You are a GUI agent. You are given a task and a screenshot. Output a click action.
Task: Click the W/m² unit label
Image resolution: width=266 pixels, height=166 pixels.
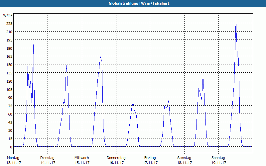point(8,15)
